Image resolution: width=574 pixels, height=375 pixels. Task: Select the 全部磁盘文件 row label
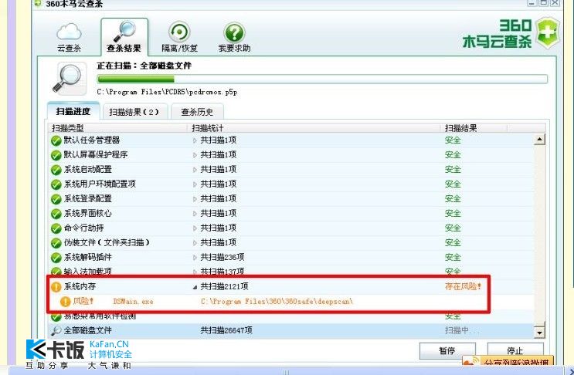tap(88, 330)
